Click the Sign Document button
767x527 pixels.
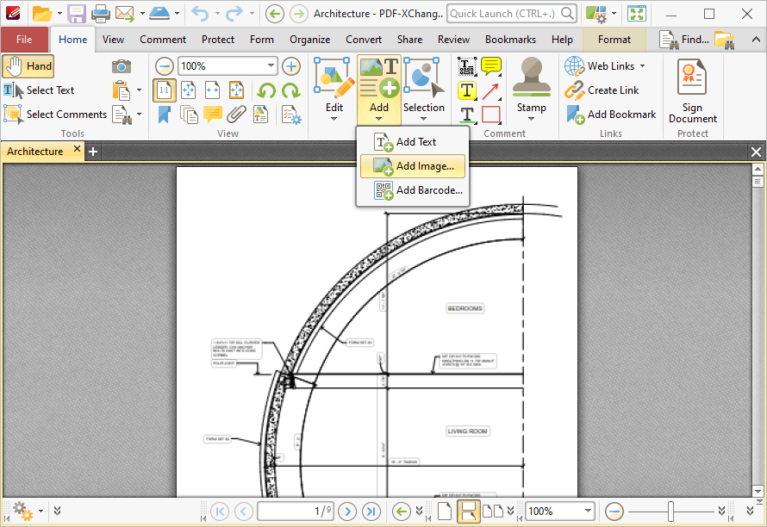(692, 90)
